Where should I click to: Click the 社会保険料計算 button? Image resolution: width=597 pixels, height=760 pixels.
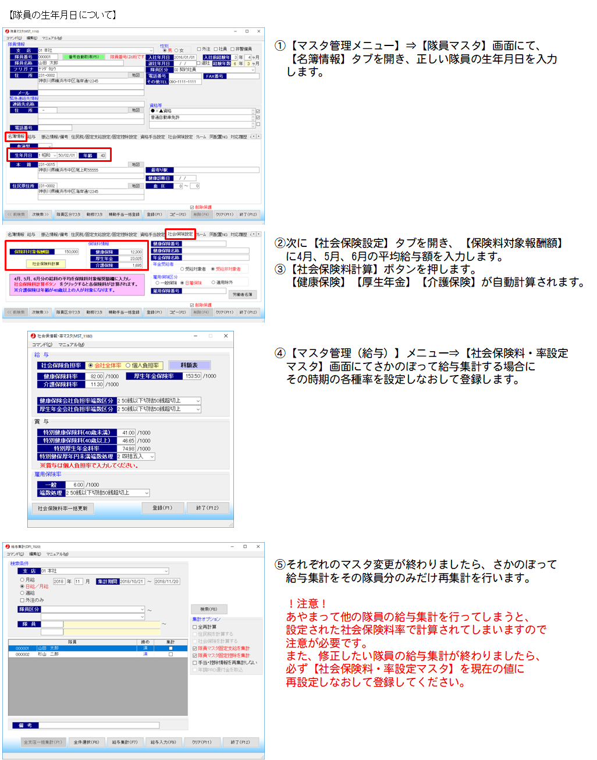45,264
